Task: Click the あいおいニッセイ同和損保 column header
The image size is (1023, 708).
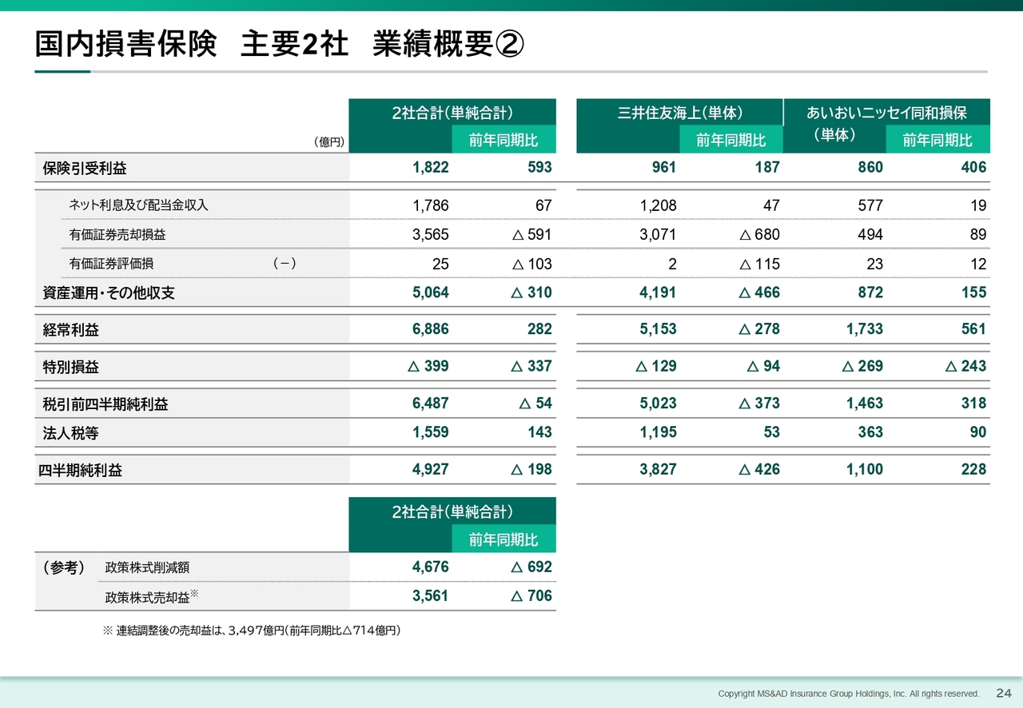Action: [886, 113]
